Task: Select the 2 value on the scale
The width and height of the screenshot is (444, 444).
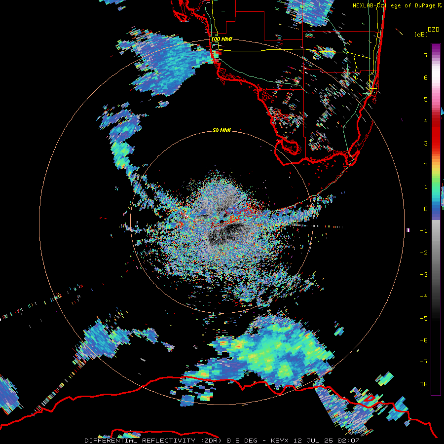Action: point(426,165)
